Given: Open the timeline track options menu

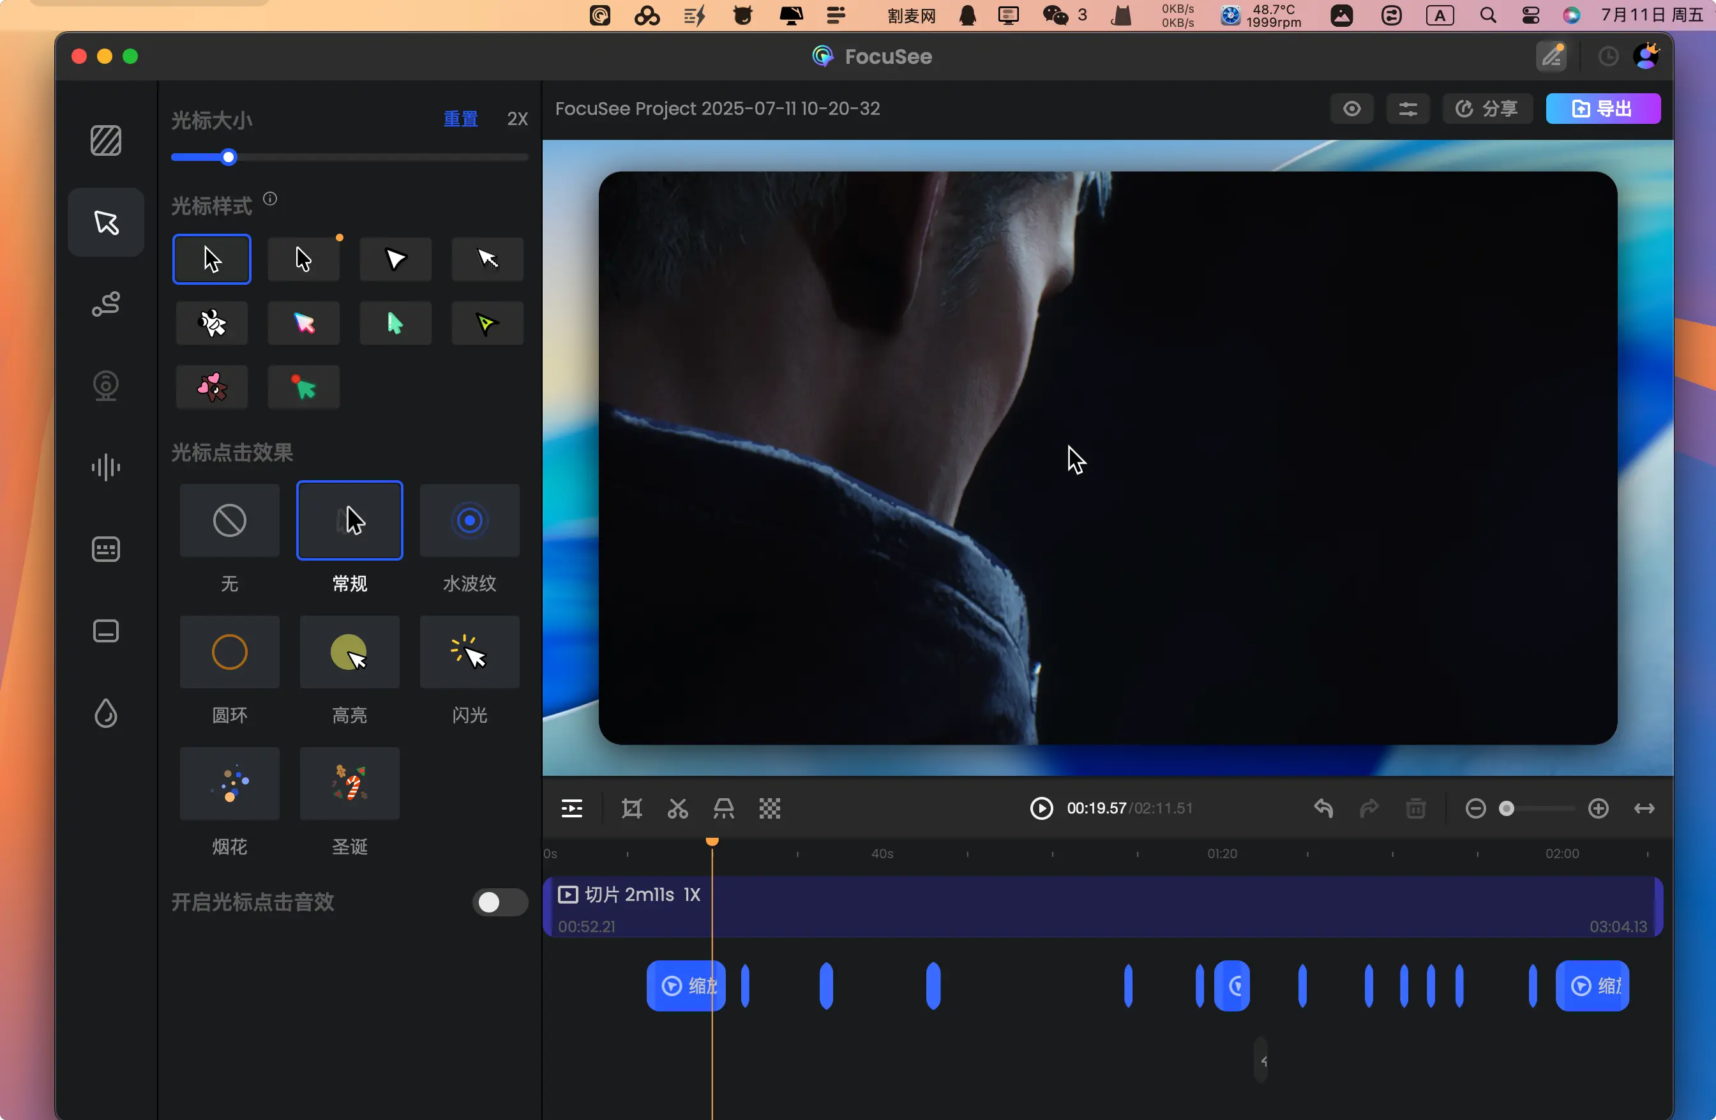Looking at the screenshot, I should coord(572,808).
